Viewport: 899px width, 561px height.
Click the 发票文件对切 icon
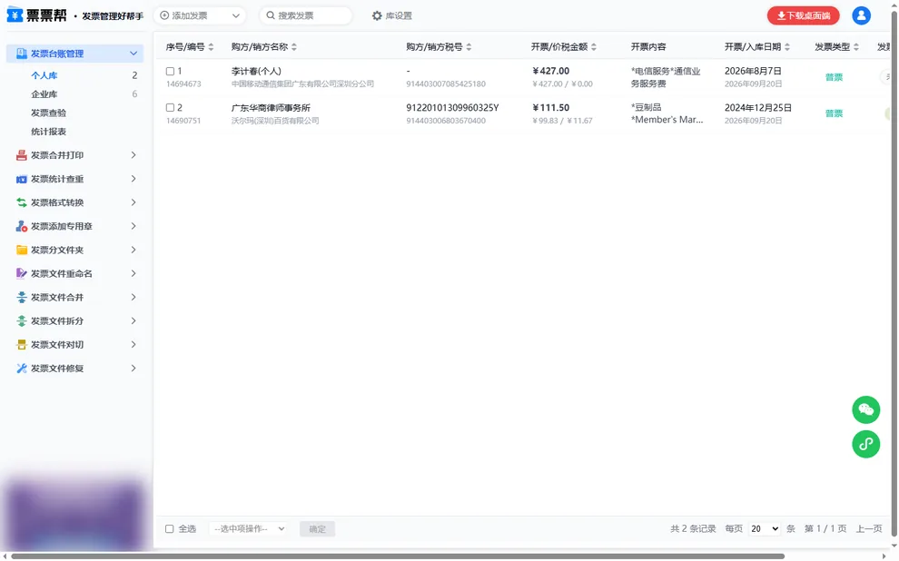click(x=22, y=344)
